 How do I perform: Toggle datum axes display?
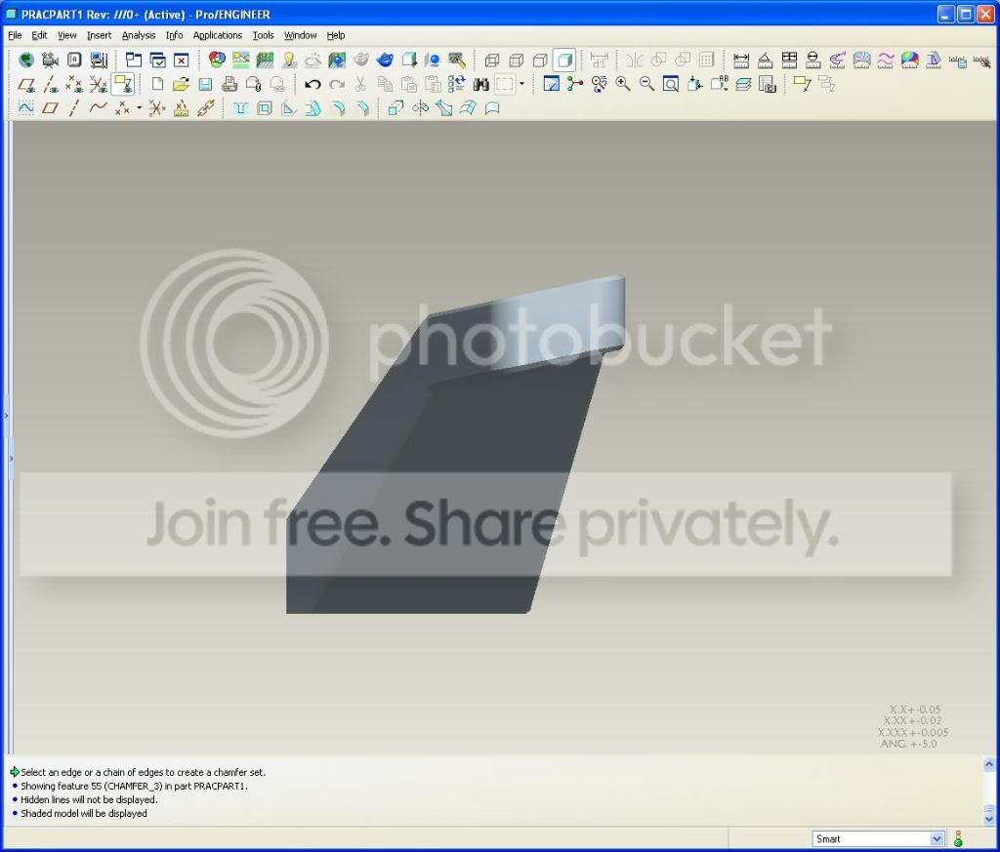click(51, 84)
